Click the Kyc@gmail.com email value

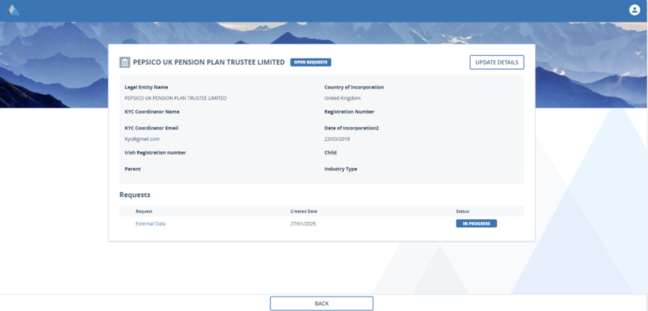(x=142, y=139)
